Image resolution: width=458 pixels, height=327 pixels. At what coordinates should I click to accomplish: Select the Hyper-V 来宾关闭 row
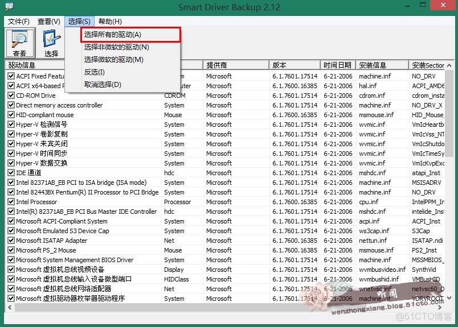coord(225,144)
